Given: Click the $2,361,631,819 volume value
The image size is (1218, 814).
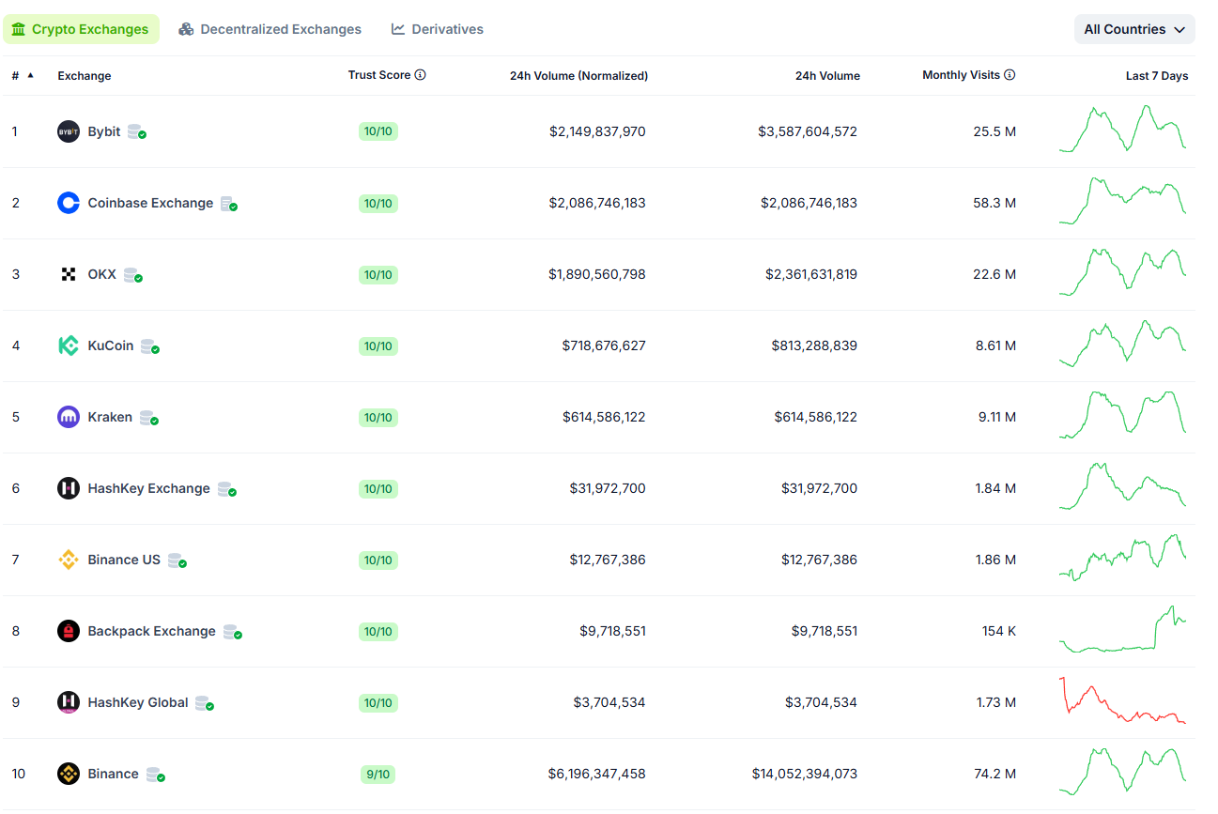Looking at the screenshot, I should coord(811,274).
